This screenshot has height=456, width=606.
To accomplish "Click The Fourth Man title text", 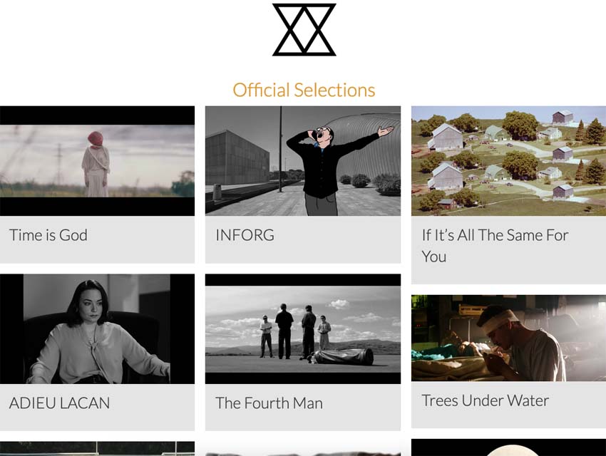I will tap(269, 403).
